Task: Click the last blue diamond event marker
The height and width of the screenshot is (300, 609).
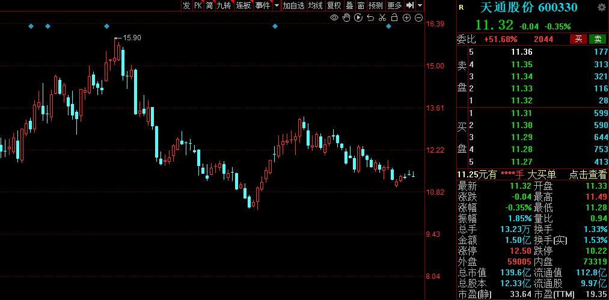Action: 389,26
